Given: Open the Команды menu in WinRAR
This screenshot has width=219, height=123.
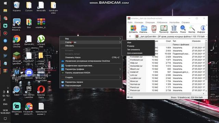Looking at the screenshot, I should [x=139, y=22].
